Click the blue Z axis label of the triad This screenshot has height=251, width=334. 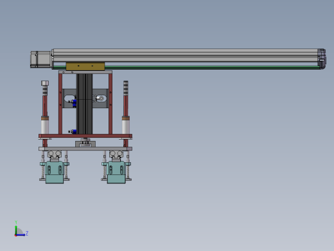(27, 233)
